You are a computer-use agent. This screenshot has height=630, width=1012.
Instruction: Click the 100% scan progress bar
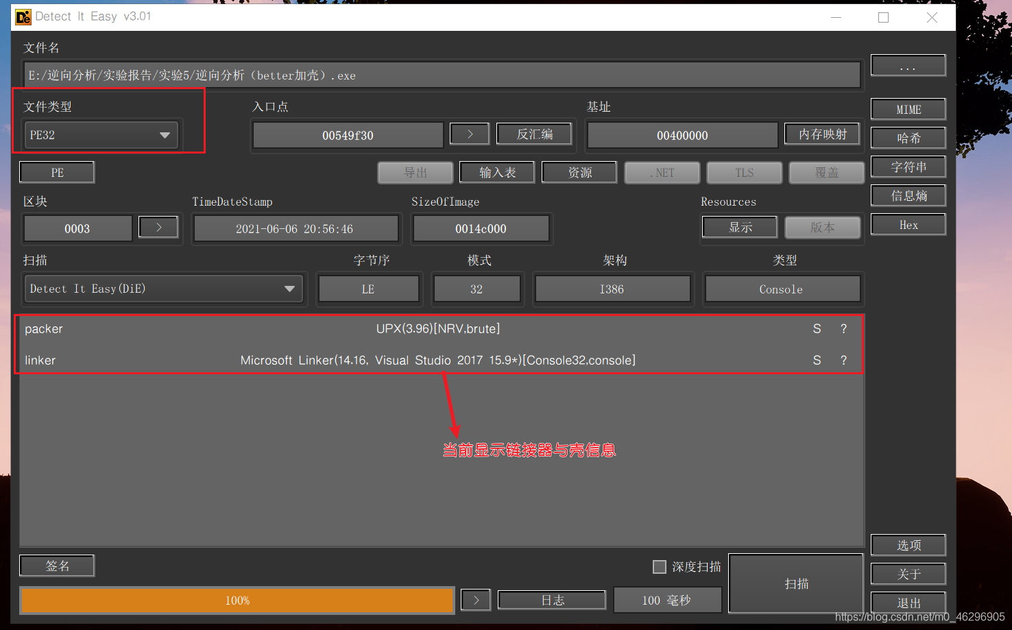click(237, 601)
